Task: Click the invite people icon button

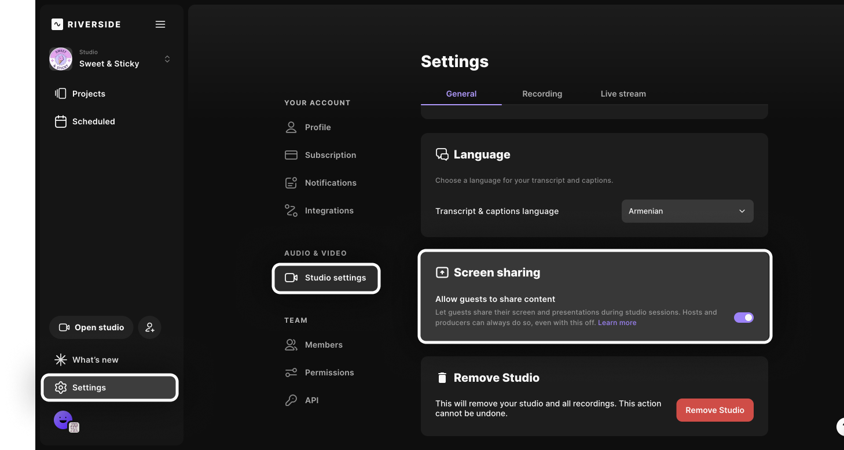Action: point(150,327)
